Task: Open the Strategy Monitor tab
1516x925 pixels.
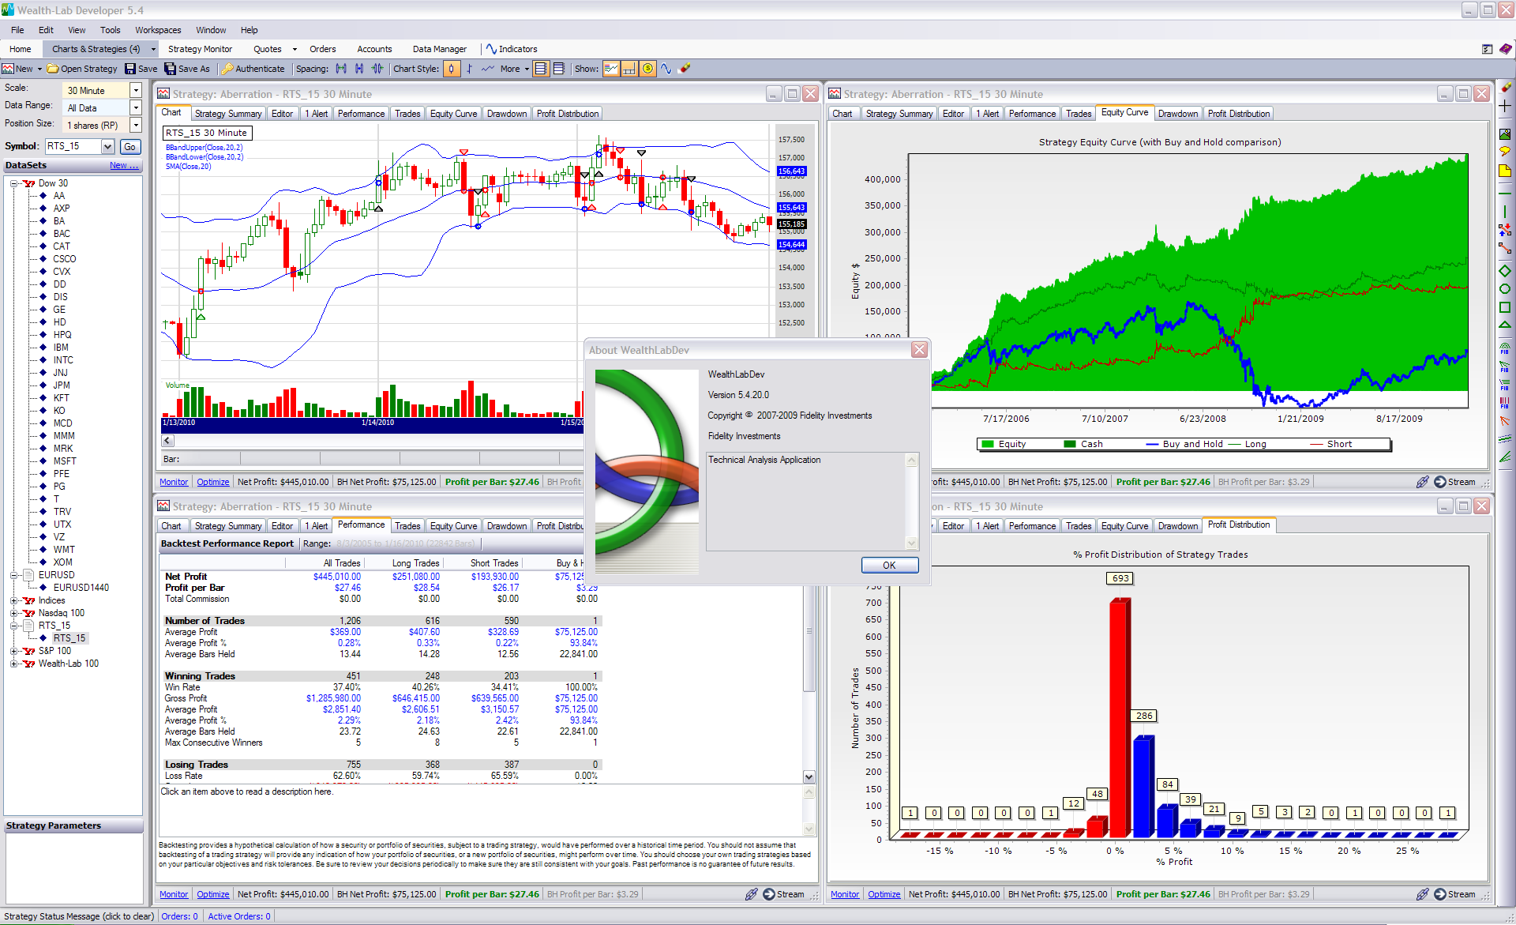Action: pyautogui.click(x=200, y=49)
